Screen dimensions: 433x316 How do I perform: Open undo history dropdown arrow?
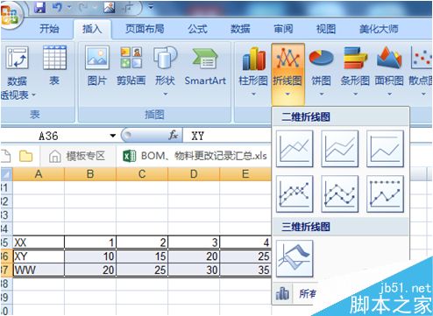[x=69, y=8]
